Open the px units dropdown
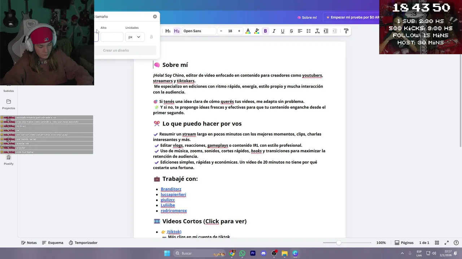This screenshot has width=462, height=259. click(x=135, y=37)
